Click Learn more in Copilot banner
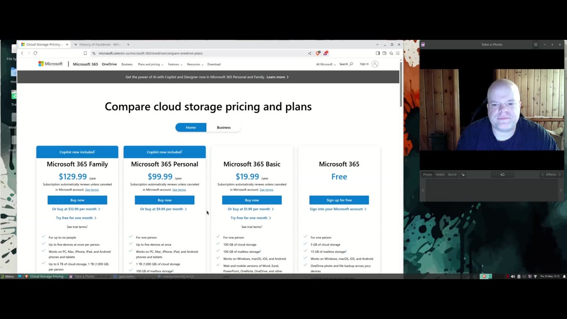567x319 pixels. click(x=278, y=77)
